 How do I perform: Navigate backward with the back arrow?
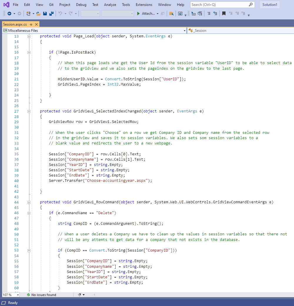pyautogui.click(x=9, y=14)
